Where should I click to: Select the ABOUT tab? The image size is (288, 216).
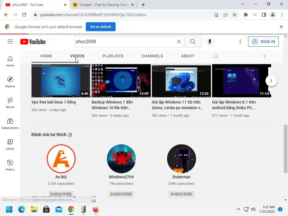188,56
